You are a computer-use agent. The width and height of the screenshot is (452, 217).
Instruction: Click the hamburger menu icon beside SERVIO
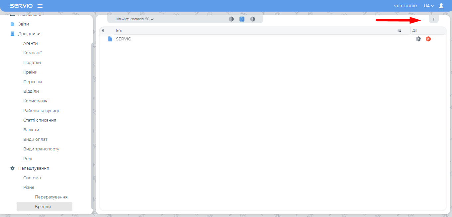tap(40, 6)
